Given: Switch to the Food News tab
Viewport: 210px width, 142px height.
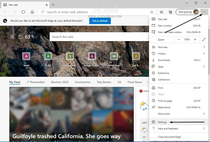Looking at the screenshot, I should 135,82.
